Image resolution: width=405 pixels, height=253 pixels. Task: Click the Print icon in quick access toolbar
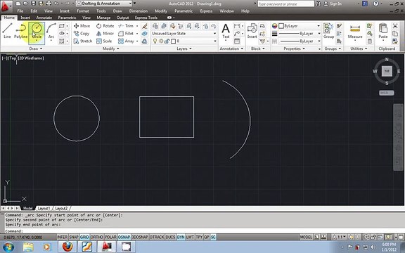click(49, 4)
